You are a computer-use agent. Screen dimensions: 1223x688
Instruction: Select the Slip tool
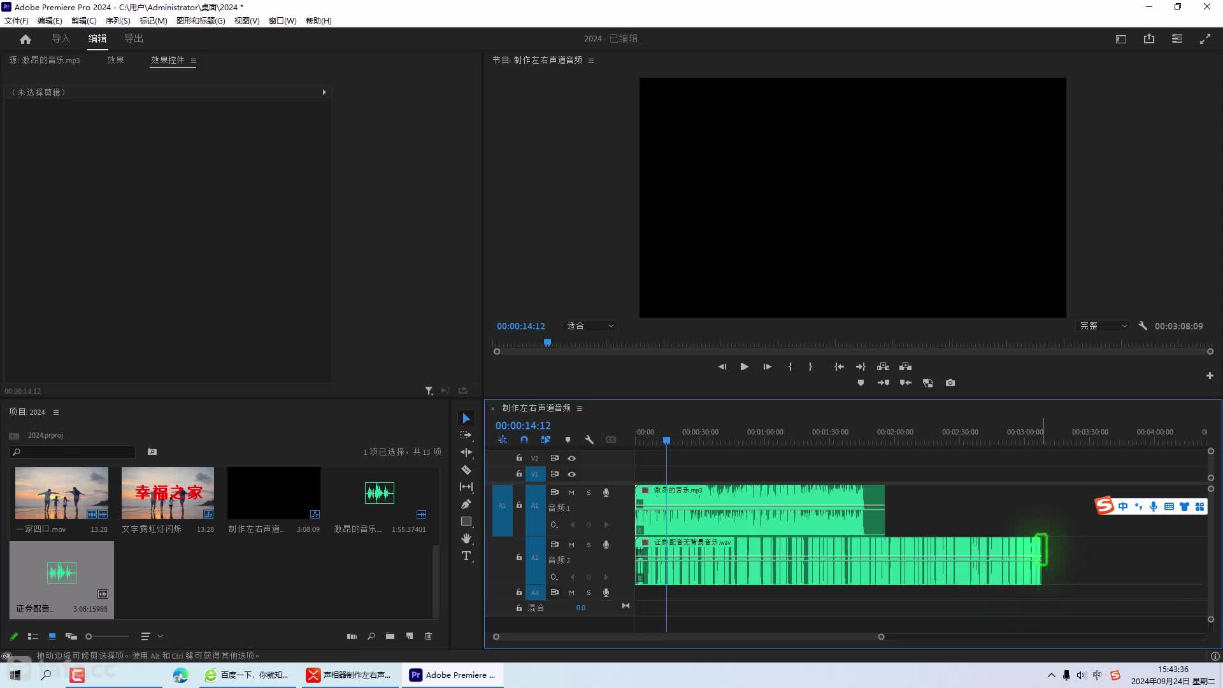tap(466, 487)
